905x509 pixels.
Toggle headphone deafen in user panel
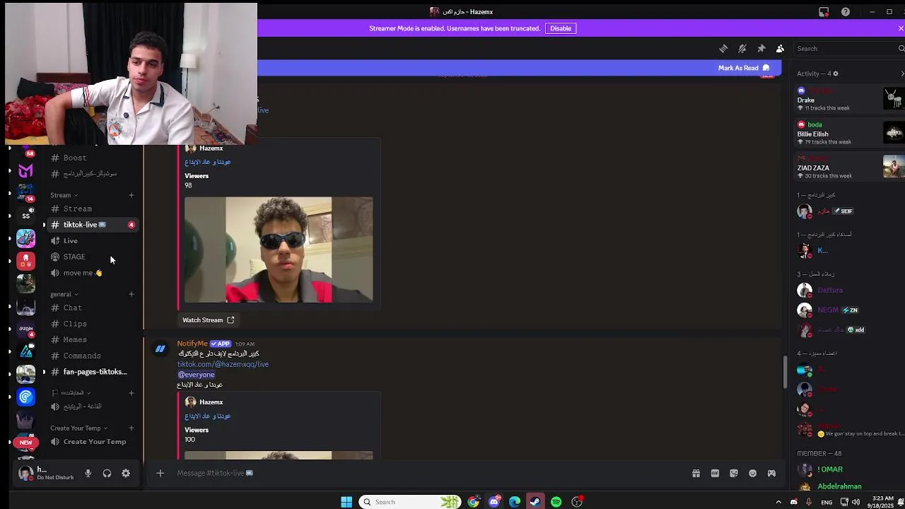coord(107,474)
